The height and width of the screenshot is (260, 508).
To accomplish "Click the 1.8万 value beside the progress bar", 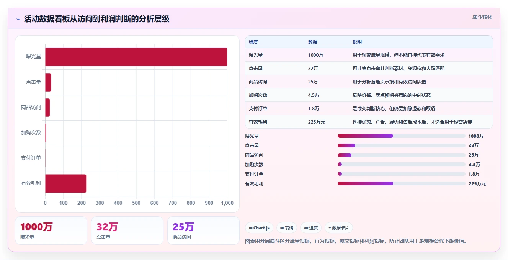I will (x=474, y=174).
